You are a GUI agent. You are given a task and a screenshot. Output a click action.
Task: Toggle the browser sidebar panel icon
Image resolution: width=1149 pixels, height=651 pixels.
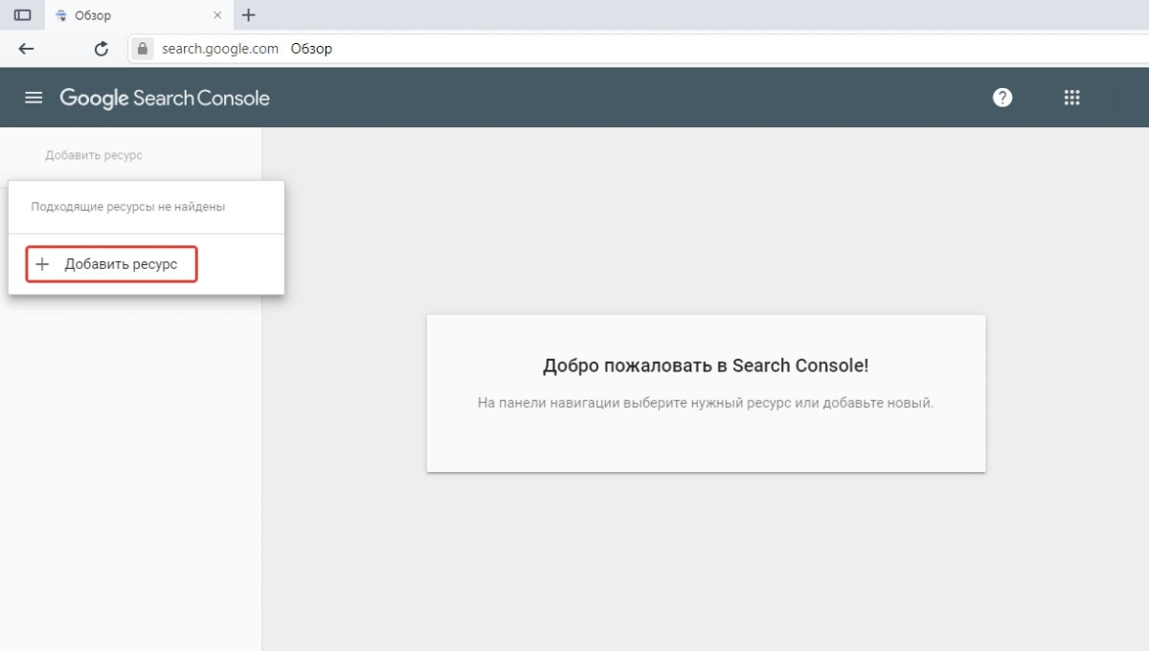(23, 15)
